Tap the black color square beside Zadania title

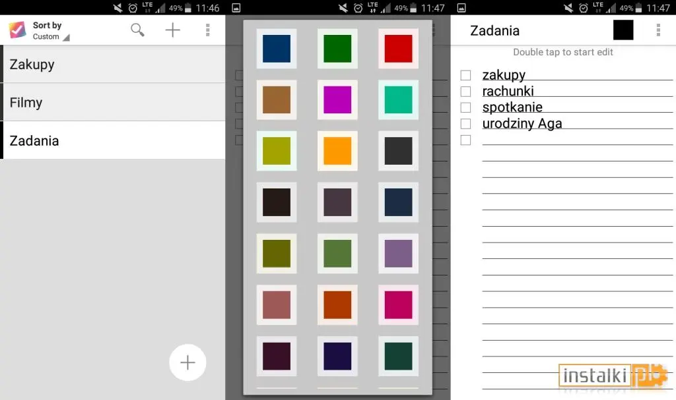[x=623, y=30]
